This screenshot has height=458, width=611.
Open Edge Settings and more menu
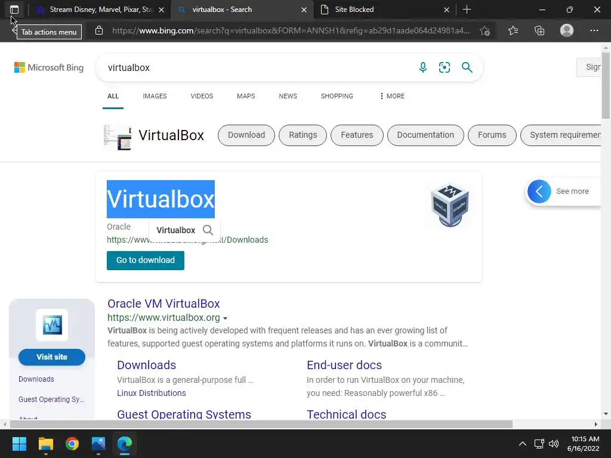tap(594, 30)
